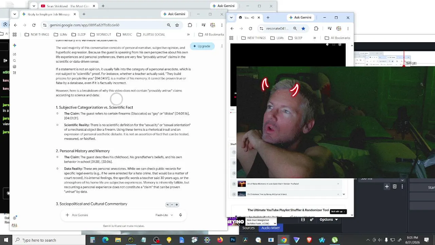This screenshot has height=245, width=435.
Task: Open the WORKOUT bookmark folder in Gemini window
Action: coord(101,34)
